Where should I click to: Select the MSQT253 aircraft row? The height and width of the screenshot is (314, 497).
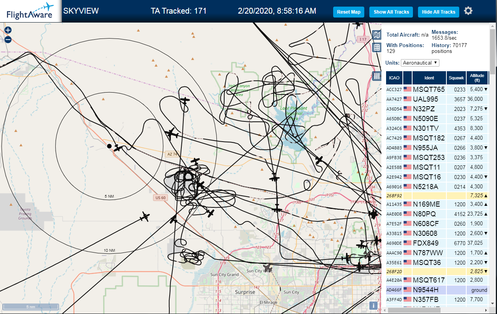[437, 157]
